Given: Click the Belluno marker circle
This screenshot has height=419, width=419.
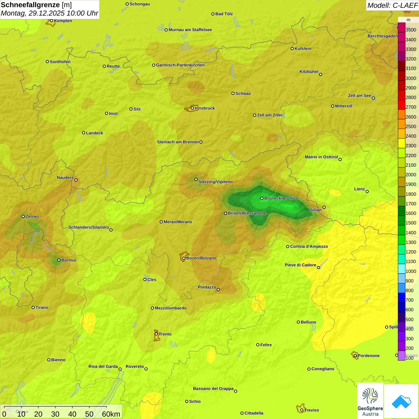Looking at the screenshot, I should coord(298,322).
